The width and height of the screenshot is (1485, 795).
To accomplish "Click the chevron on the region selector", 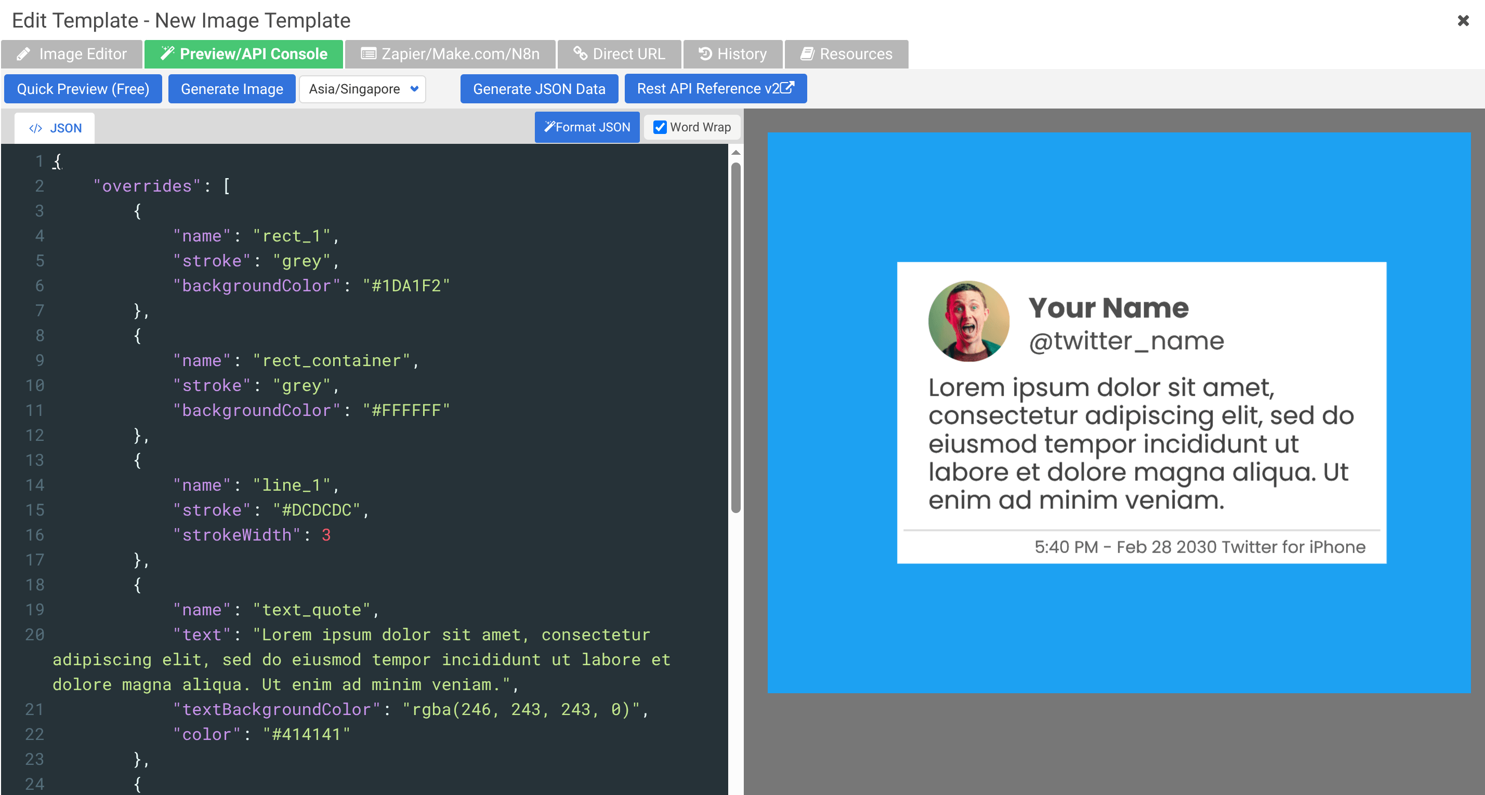I will (413, 89).
